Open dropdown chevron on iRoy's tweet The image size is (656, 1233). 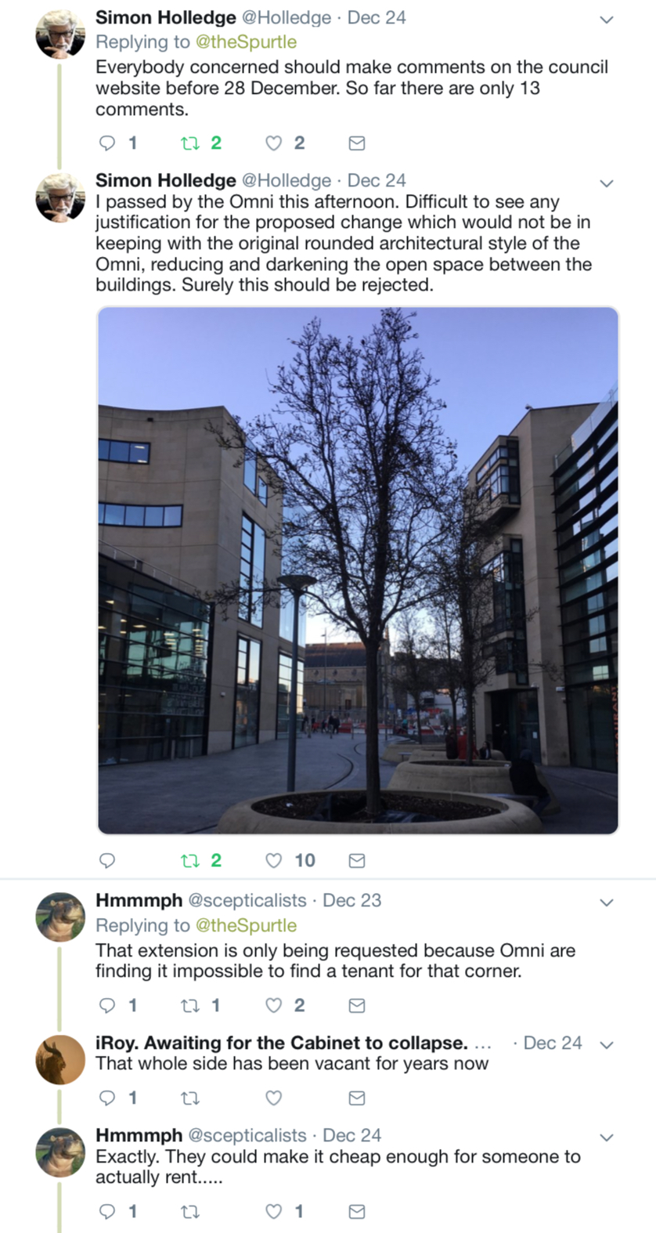606,1044
